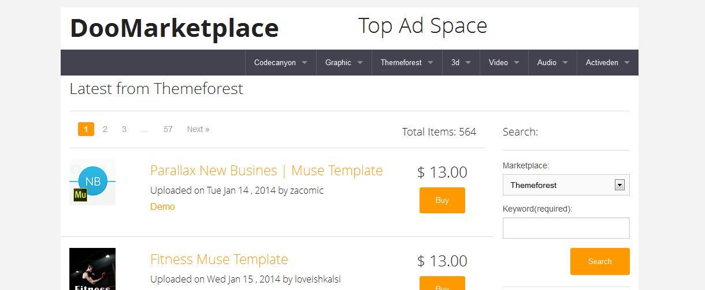The height and width of the screenshot is (290, 705).
Task: Open the Fitness Muse Template thumbnail
Action: coord(92,269)
